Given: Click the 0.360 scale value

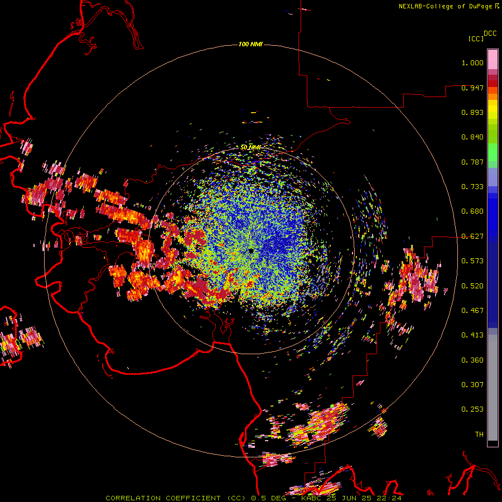Looking at the screenshot, I should [x=472, y=360].
